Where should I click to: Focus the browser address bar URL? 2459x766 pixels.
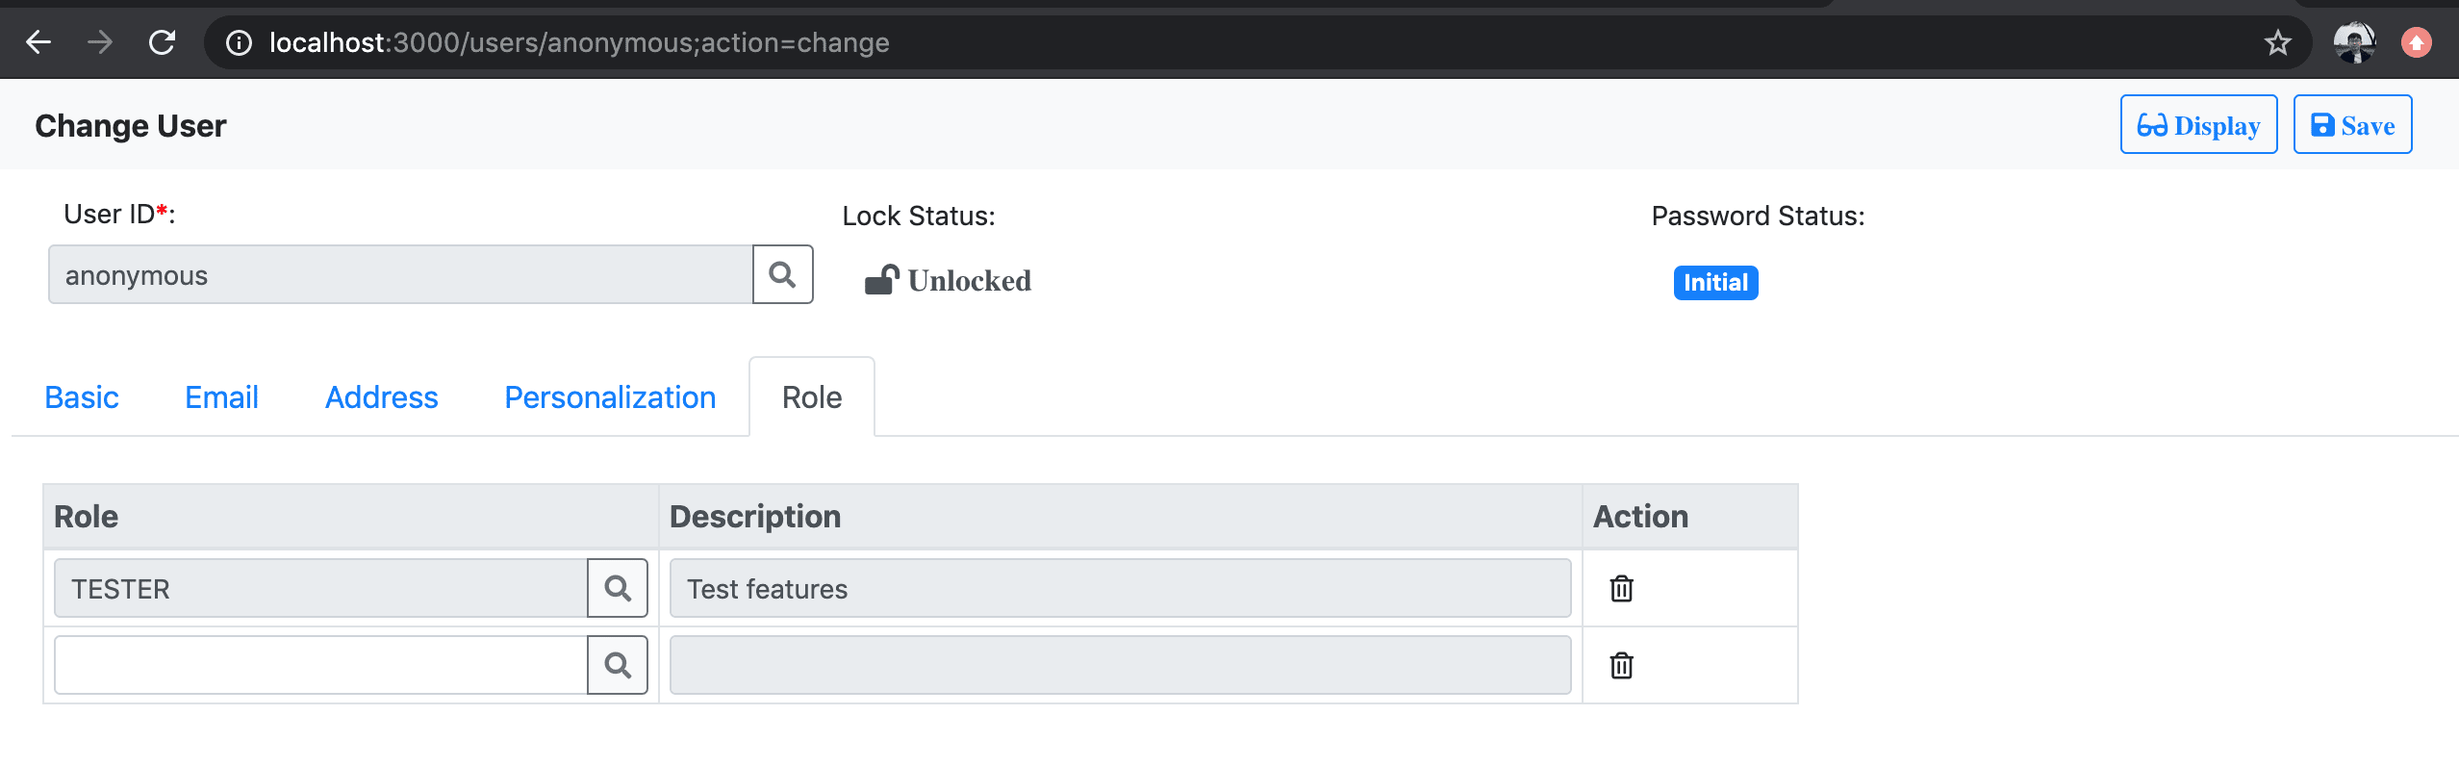pyautogui.click(x=579, y=42)
